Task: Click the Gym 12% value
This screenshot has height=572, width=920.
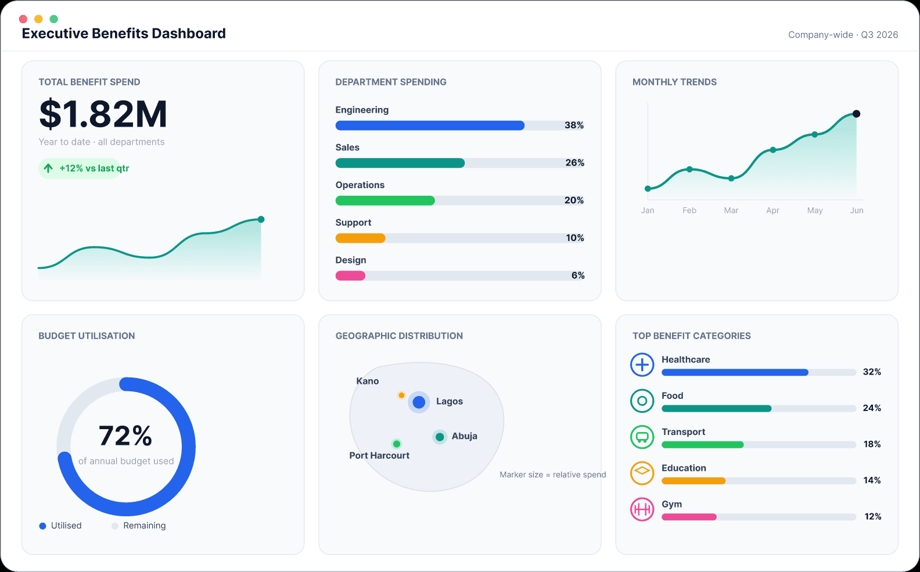Action: click(x=873, y=517)
